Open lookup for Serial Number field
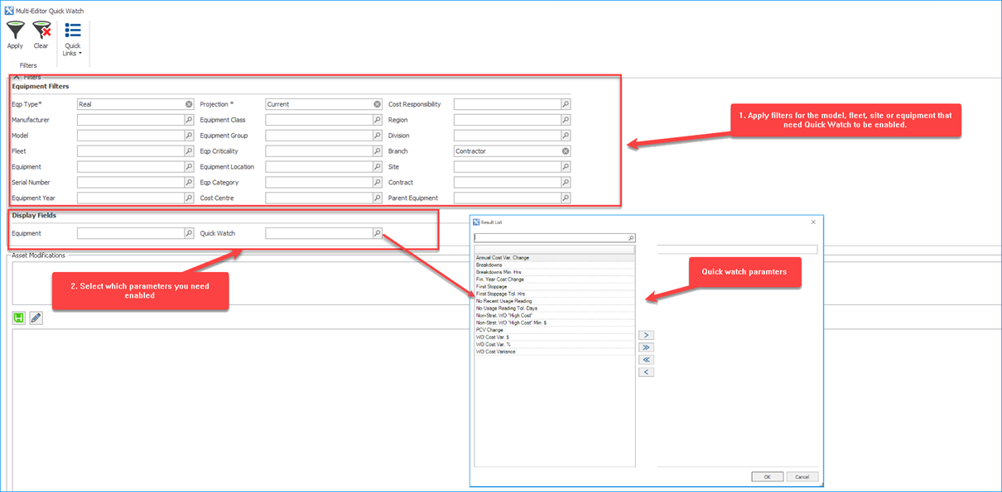 pos(189,183)
